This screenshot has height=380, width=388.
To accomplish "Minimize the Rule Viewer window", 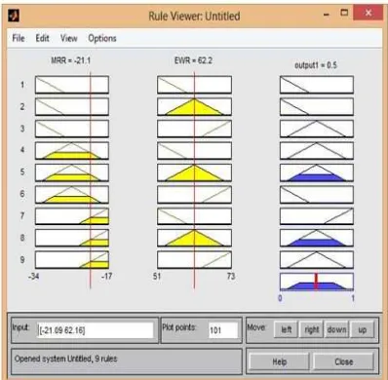I will (327, 15).
